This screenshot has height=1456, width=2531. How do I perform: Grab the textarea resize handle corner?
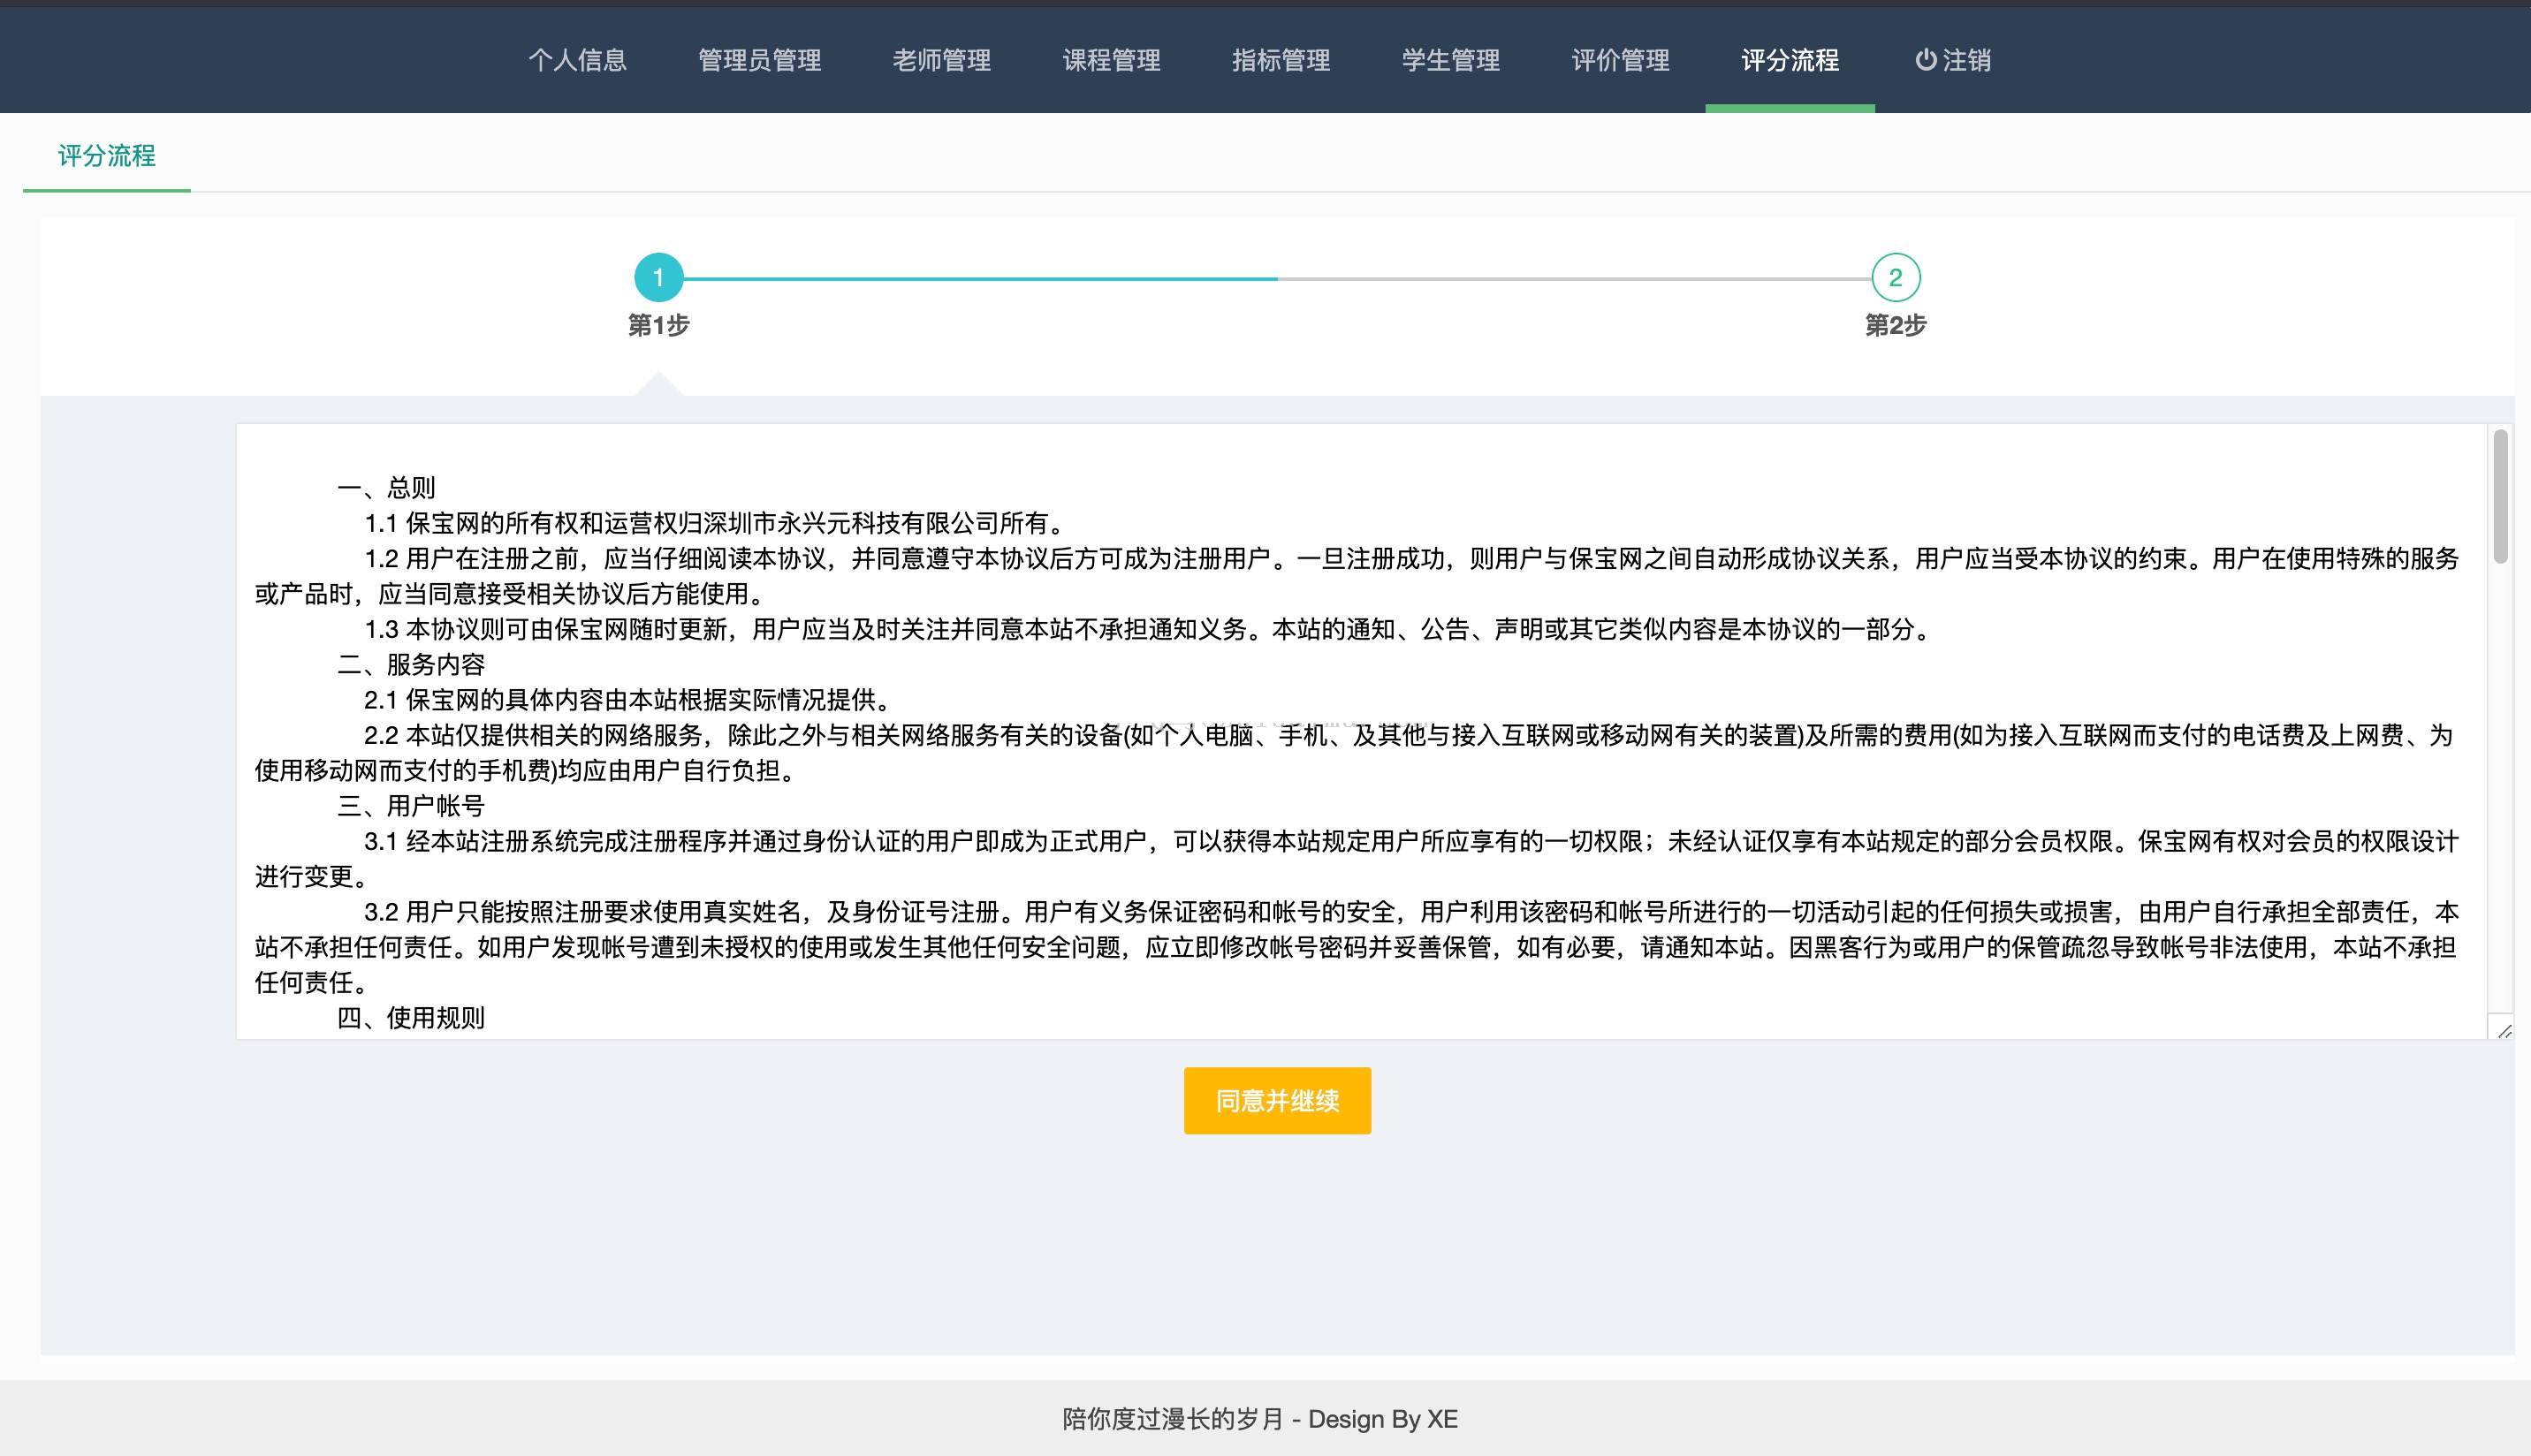pos(2503,1030)
